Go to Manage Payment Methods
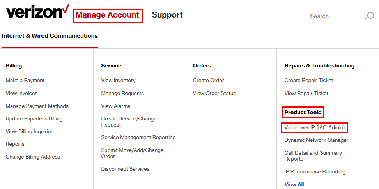The height and width of the screenshot is (189, 379). [x=37, y=106]
